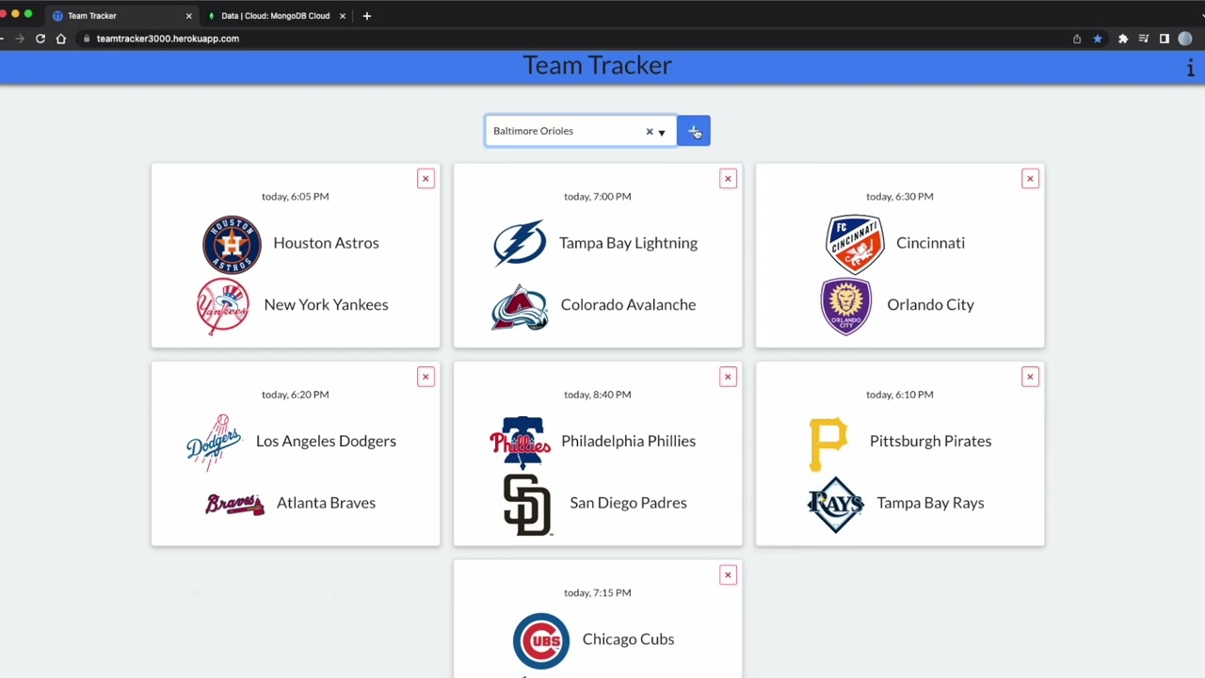Remove the Dodgers vs Braves card
This screenshot has height=678, width=1205.
pyautogui.click(x=426, y=377)
